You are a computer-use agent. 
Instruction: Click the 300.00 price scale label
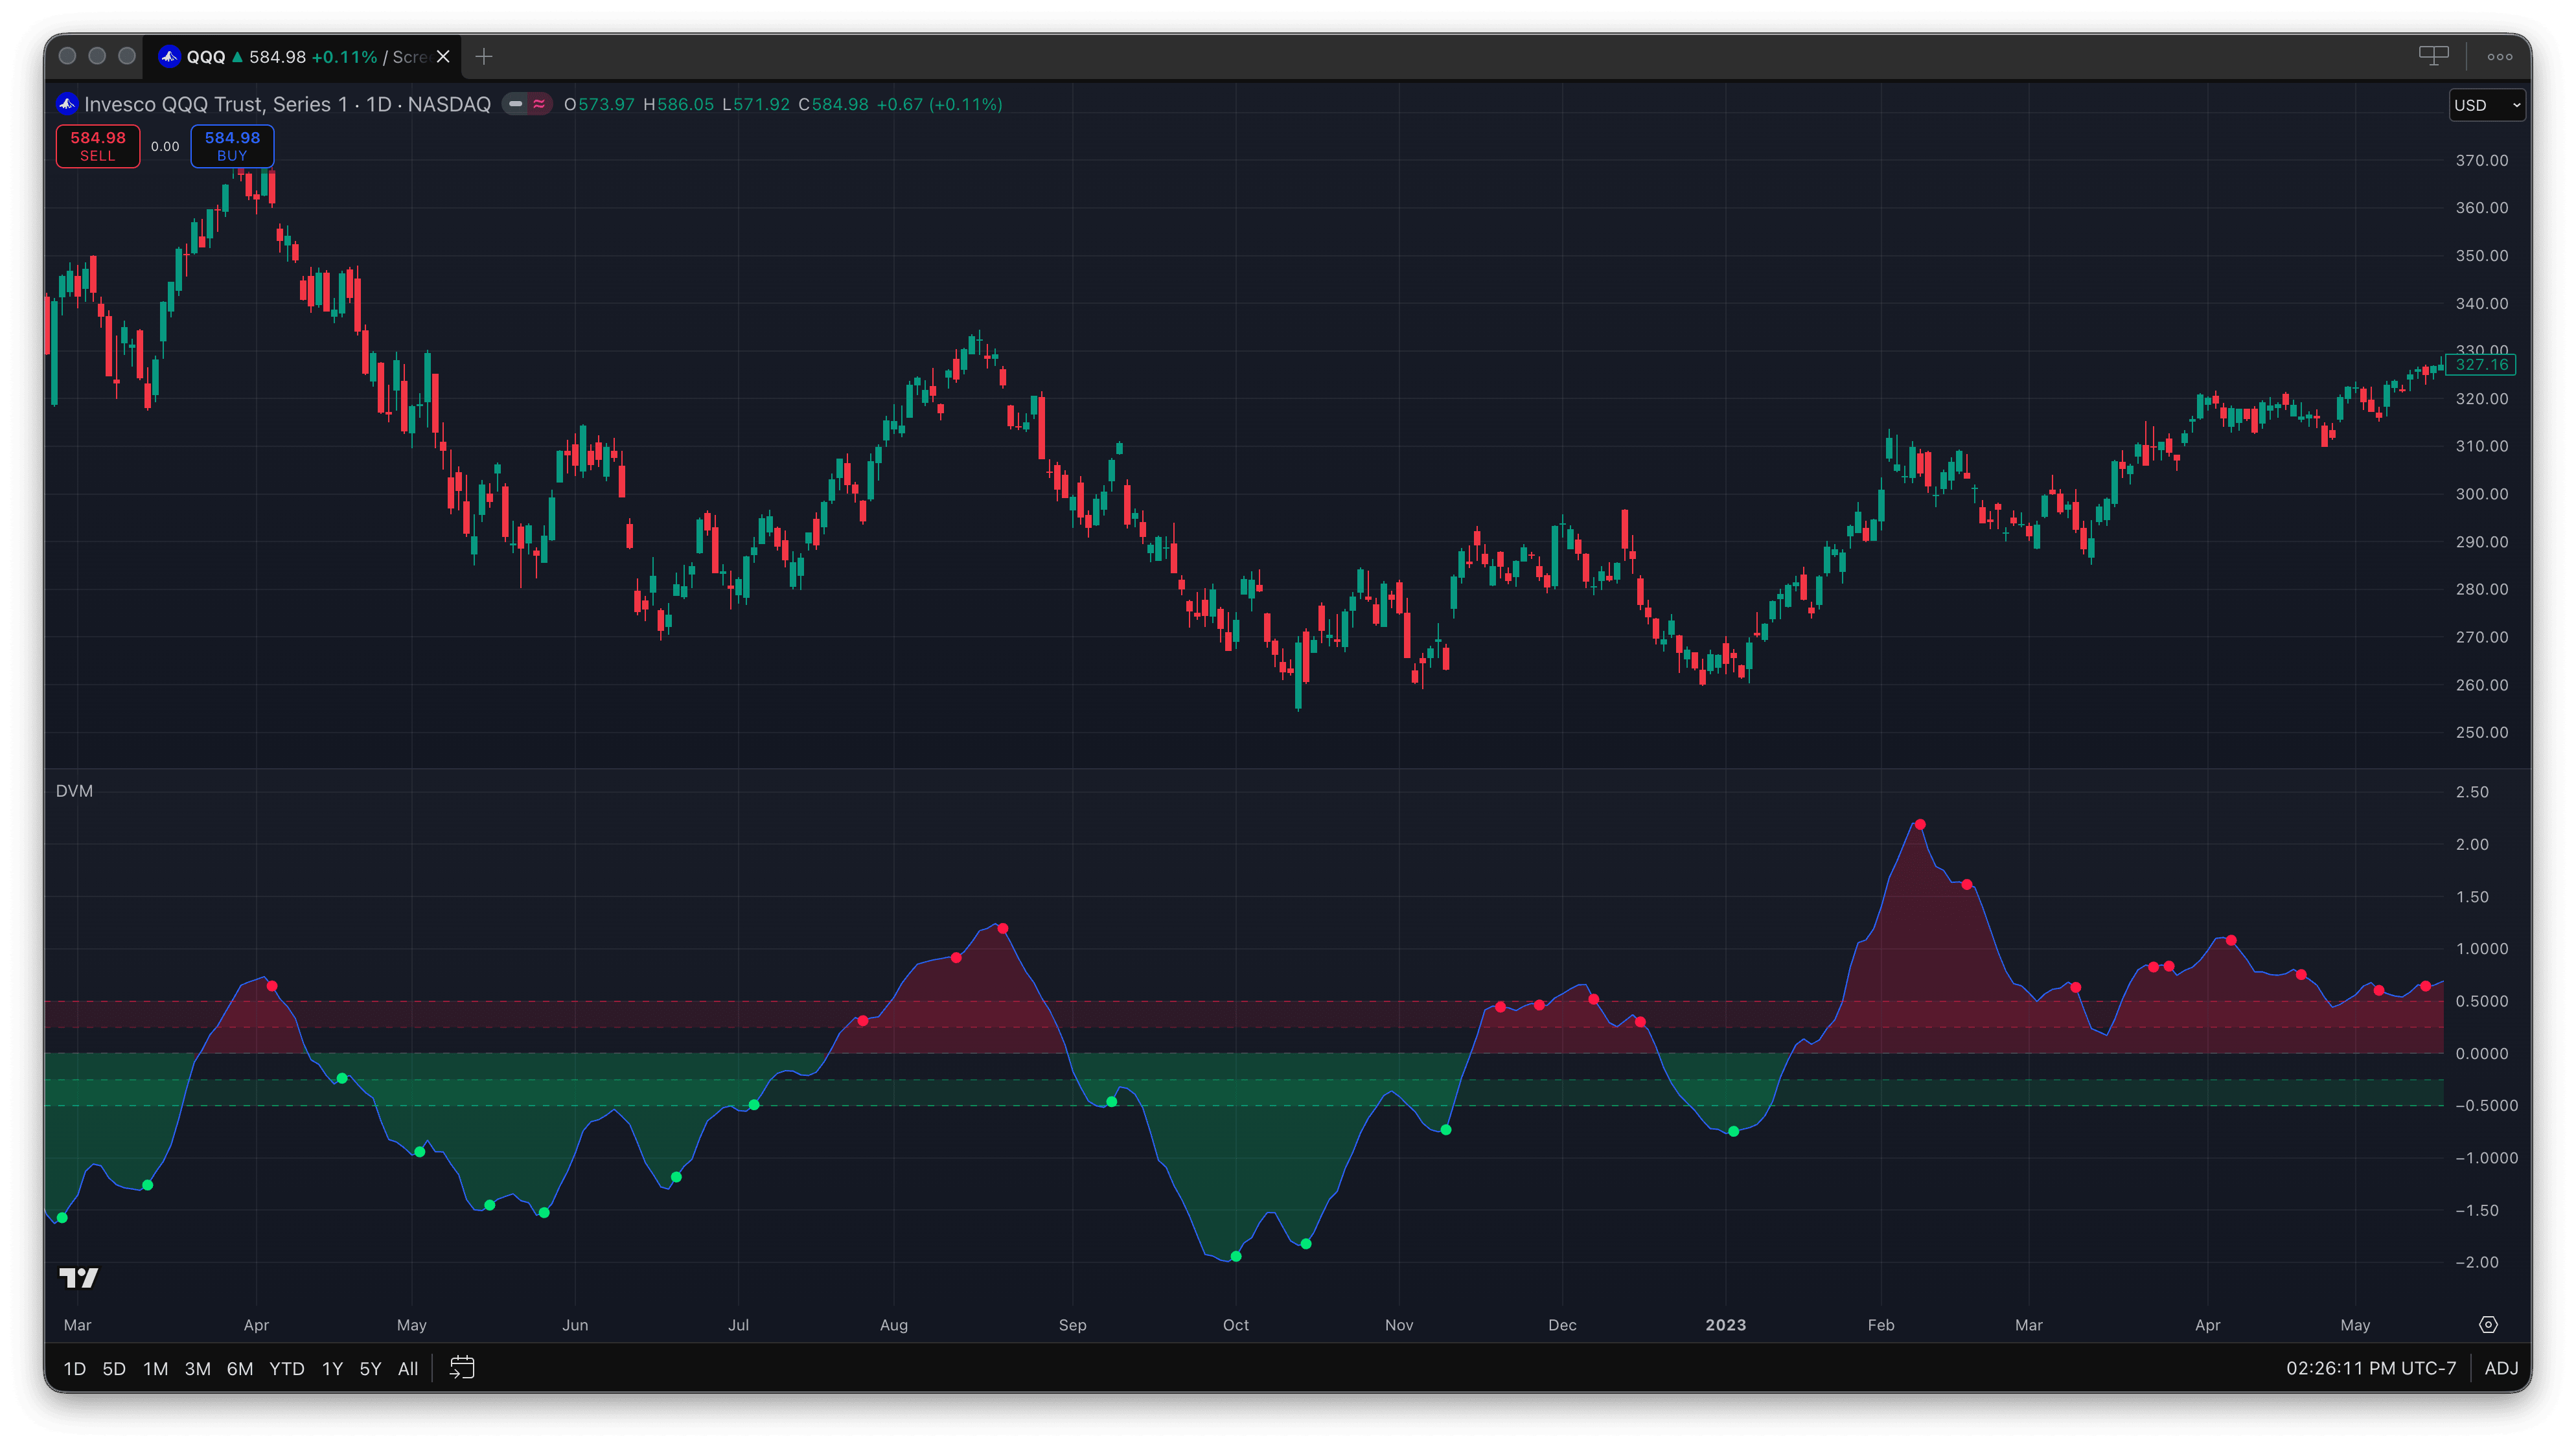[x=2481, y=494]
